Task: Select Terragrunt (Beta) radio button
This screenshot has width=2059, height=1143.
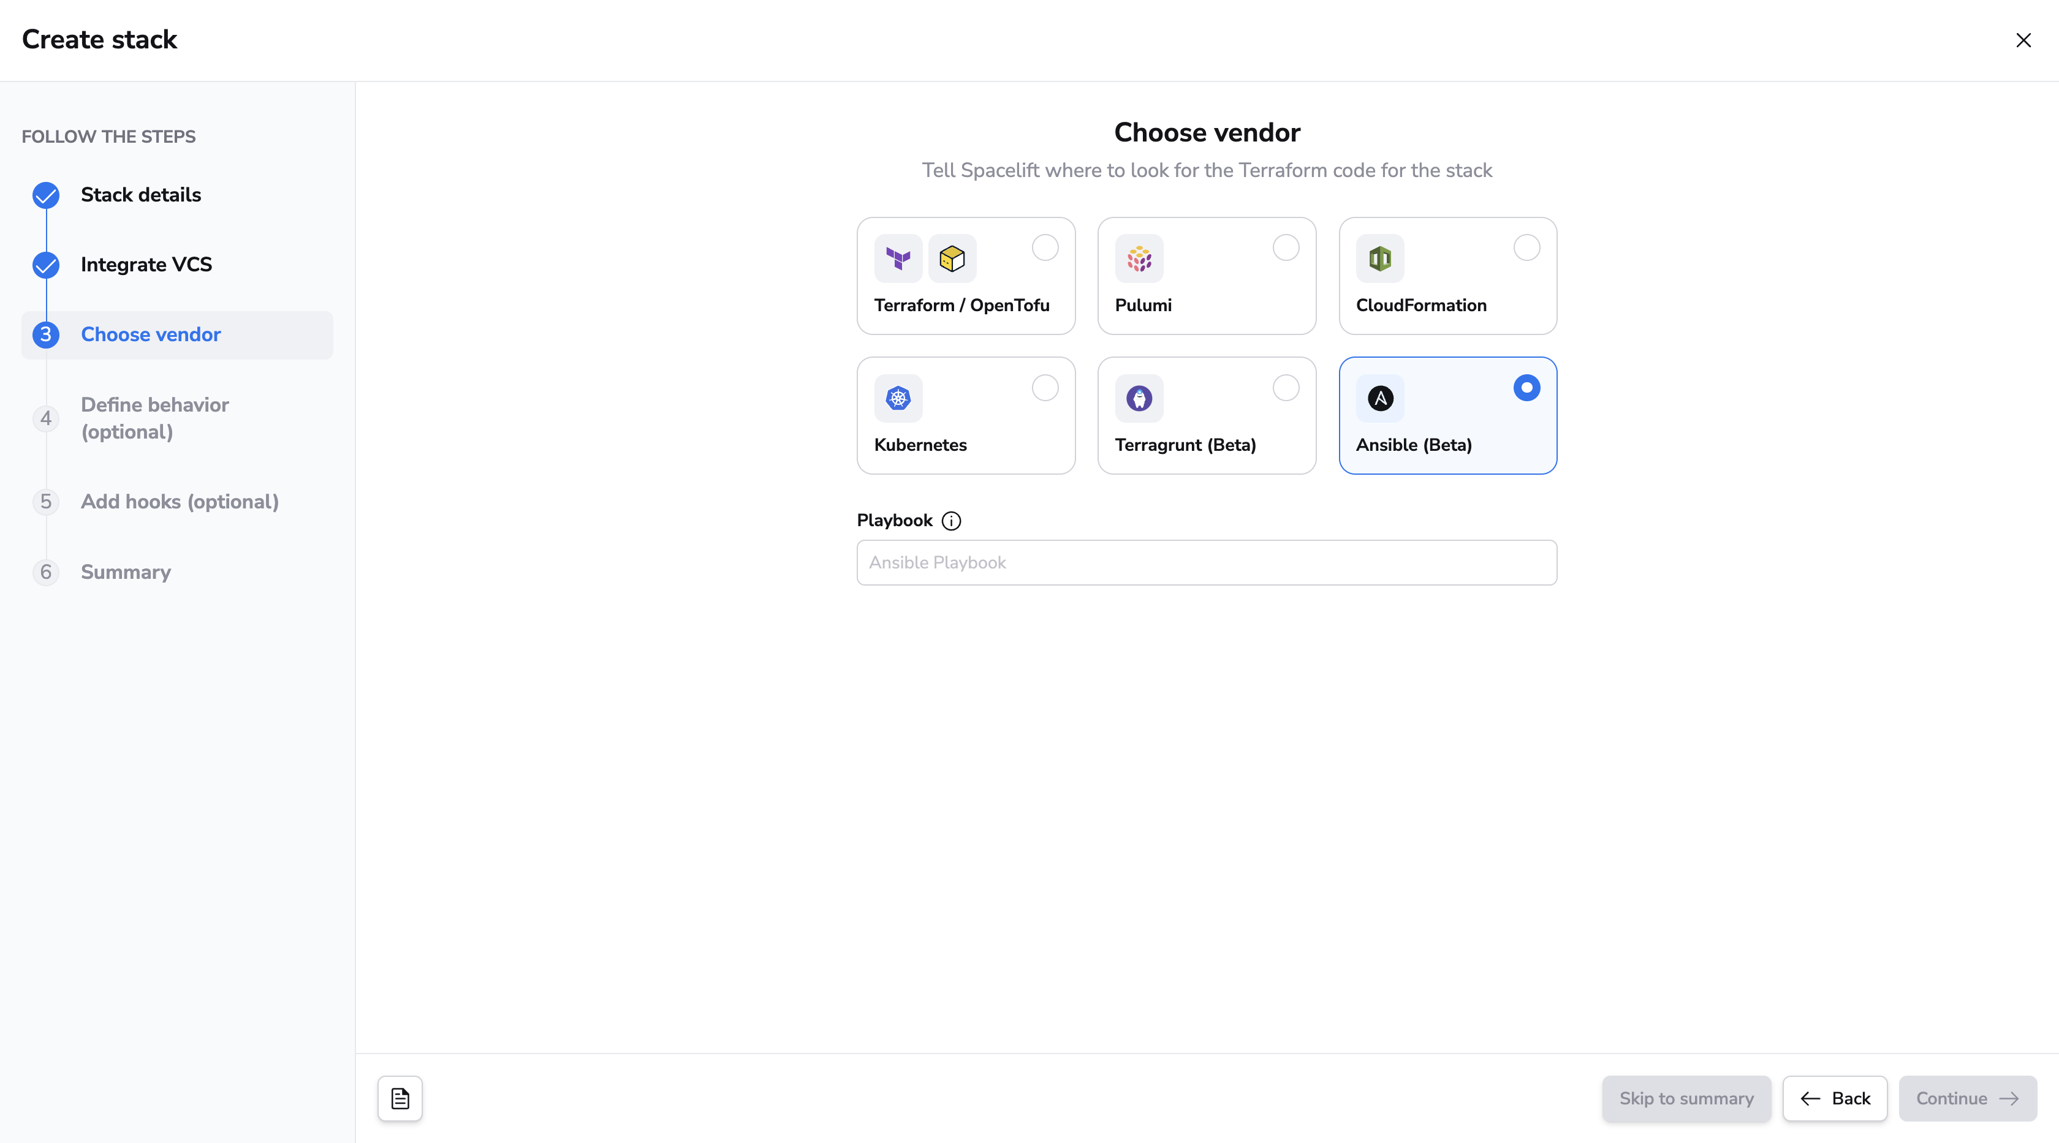Action: click(1285, 387)
